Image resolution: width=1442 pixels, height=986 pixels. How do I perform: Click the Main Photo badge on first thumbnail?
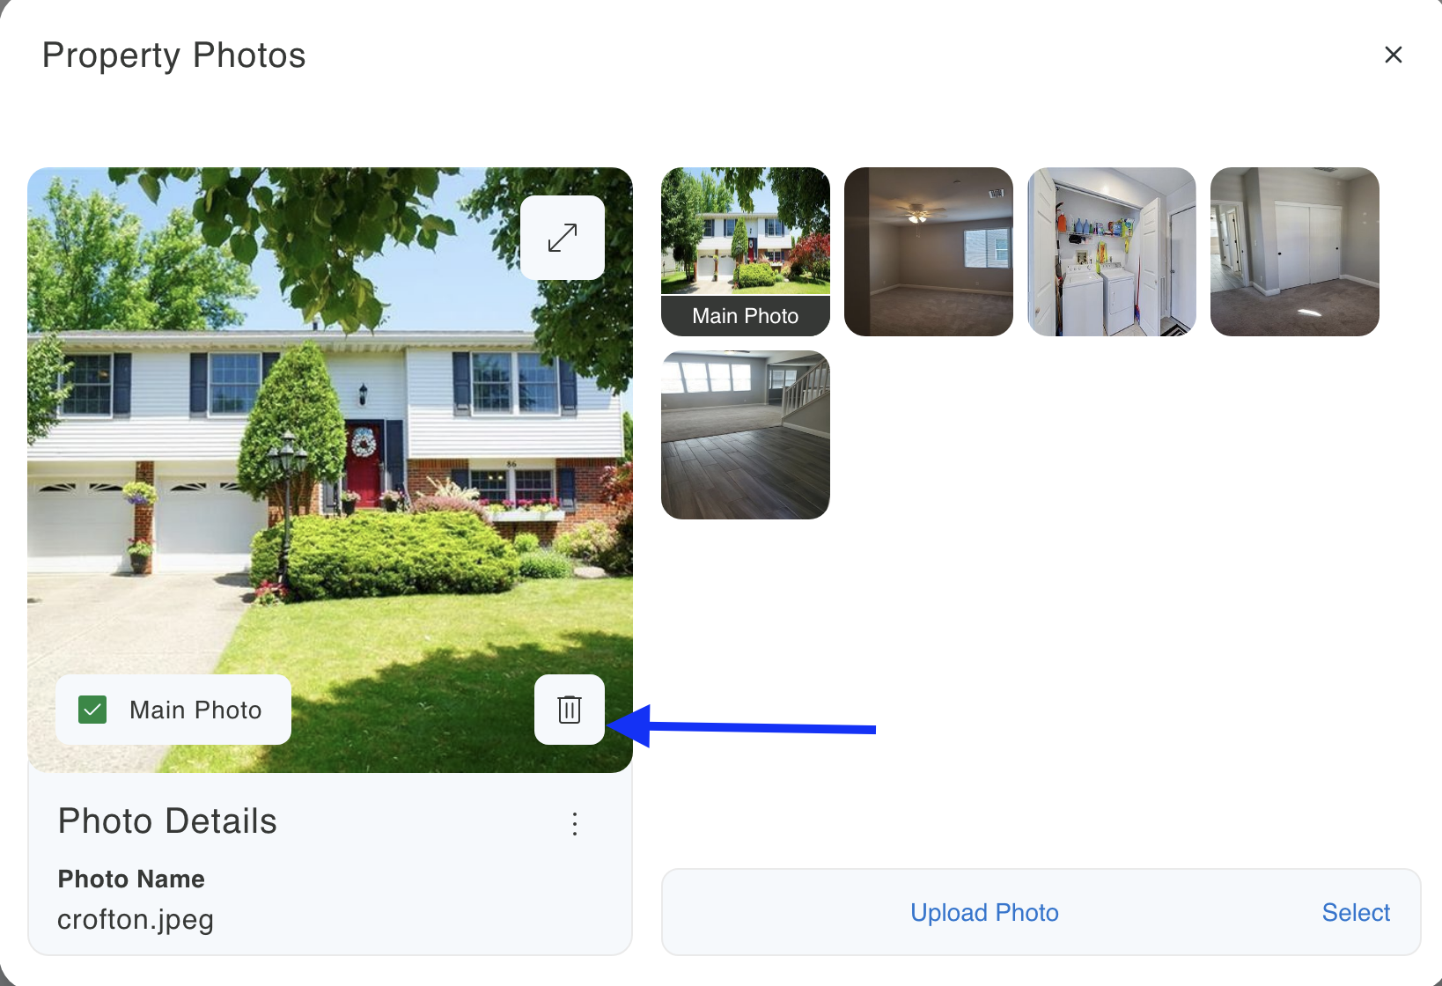[746, 316]
